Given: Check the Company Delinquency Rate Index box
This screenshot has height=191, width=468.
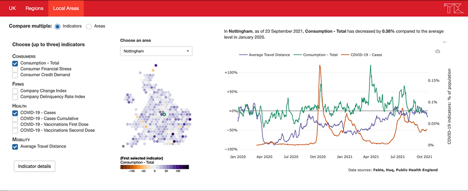Looking at the screenshot, I should click(x=15, y=97).
